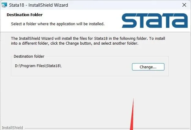Click the installer disc icon in title bar
The image size is (191, 130).
4,5
